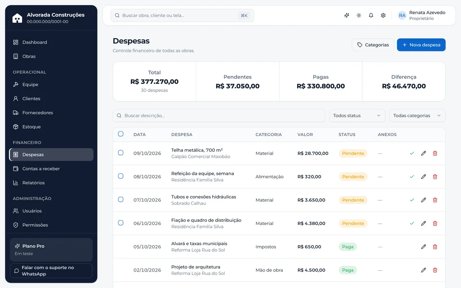Edit the Fiação e quadro expense
This screenshot has height=288, width=461.
point(424,223)
